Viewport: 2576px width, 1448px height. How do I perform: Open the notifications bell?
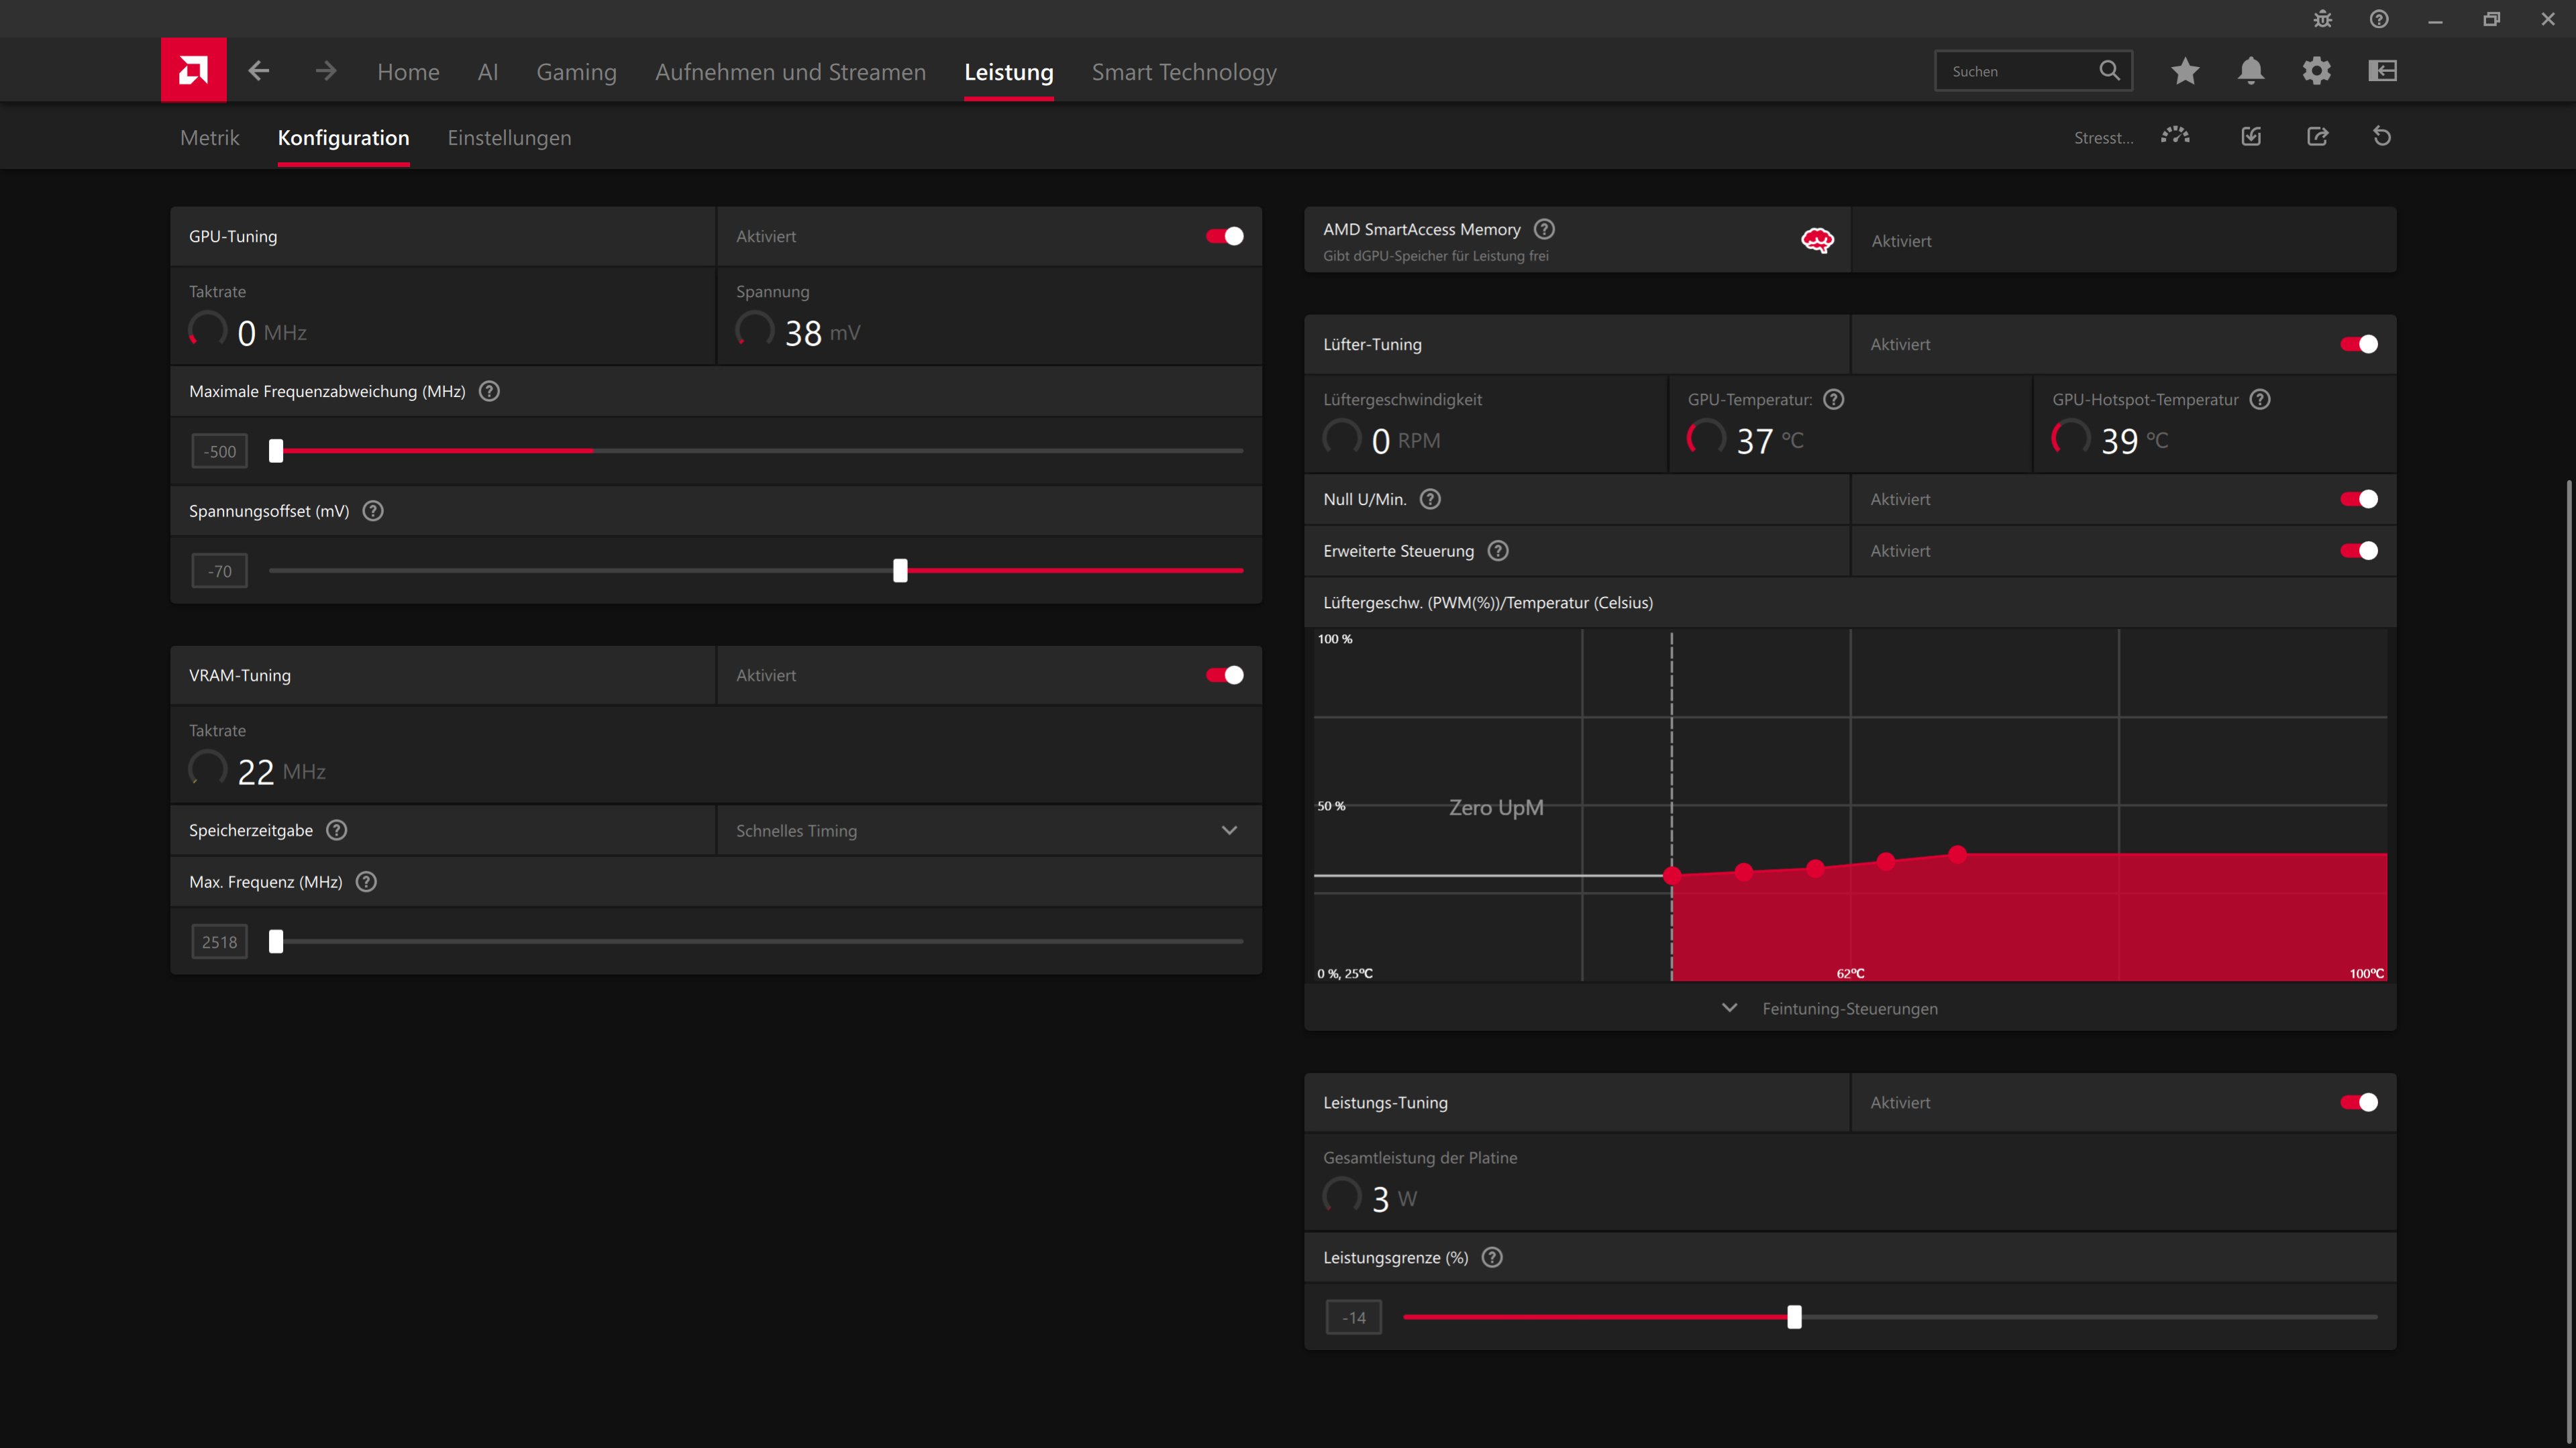click(2251, 71)
